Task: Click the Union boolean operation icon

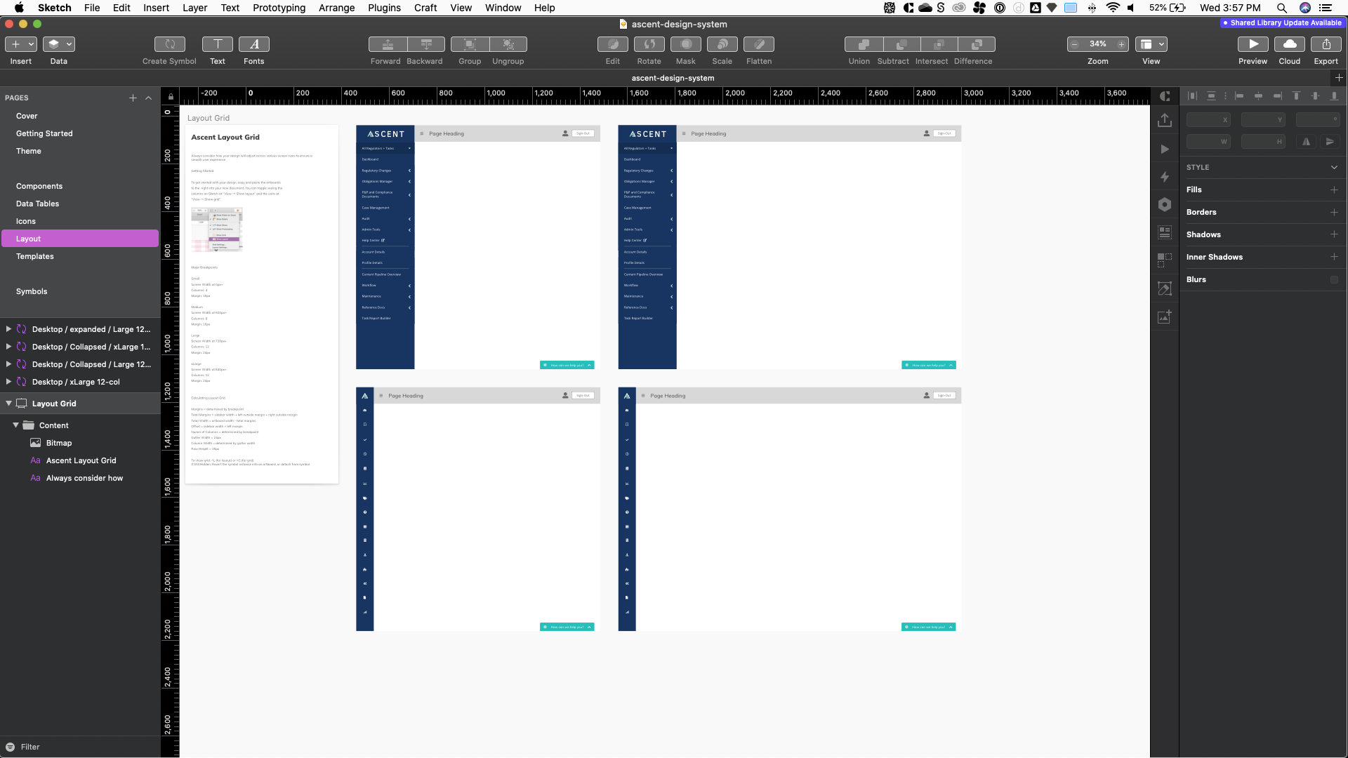Action: (863, 44)
